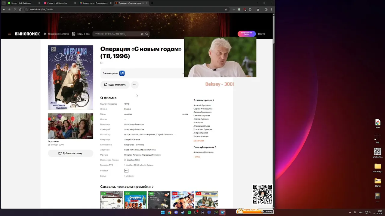Open composer Владислав Панченко link
This screenshot has width=385, height=216.
coord(134,145)
